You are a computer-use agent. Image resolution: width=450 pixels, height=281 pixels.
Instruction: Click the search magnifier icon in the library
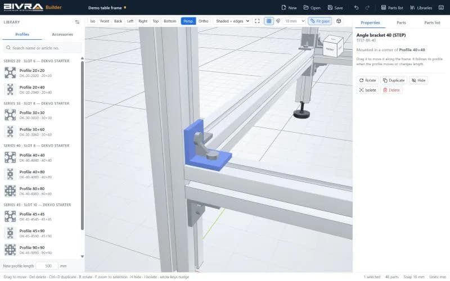tap(8, 48)
